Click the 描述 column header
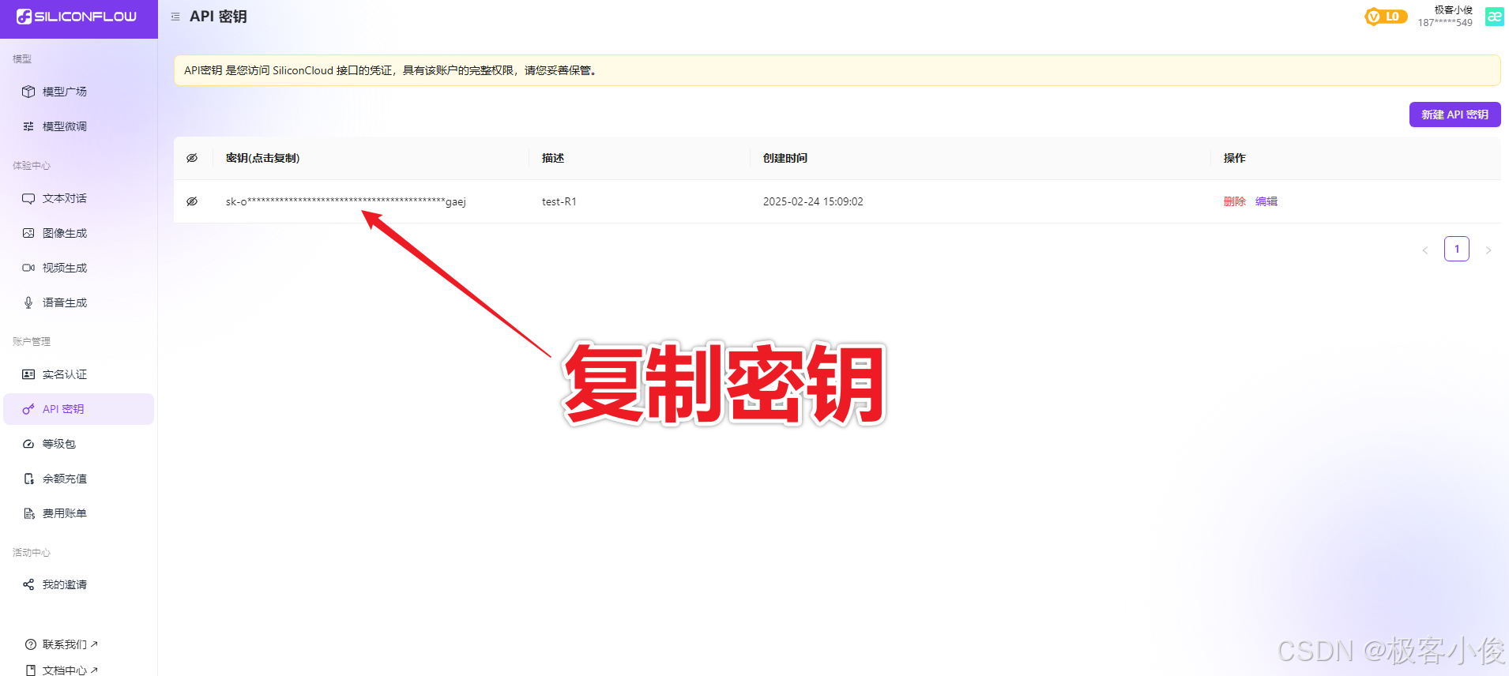This screenshot has width=1509, height=676. tap(553, 158)
